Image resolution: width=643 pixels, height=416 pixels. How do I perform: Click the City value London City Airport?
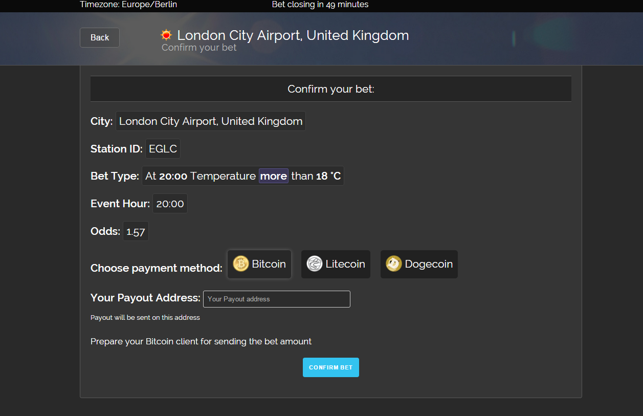(211, 121)
